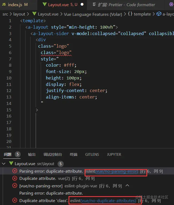Select the 问题 (Problems) panel tab

[7, 154]
